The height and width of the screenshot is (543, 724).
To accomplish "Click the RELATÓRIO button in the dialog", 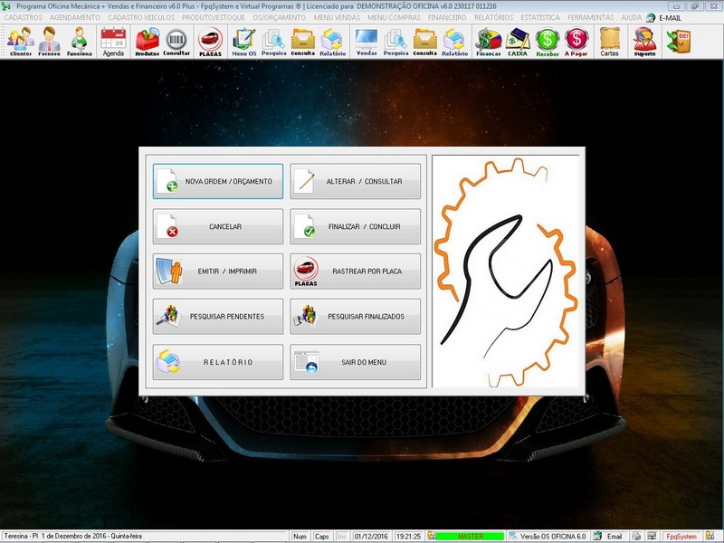I will pyautogui.click(x=218, y=363).
